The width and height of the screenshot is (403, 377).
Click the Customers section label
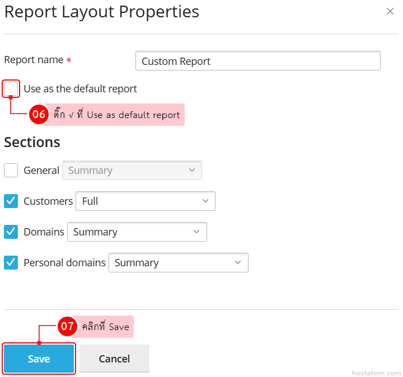click(48, 201)
